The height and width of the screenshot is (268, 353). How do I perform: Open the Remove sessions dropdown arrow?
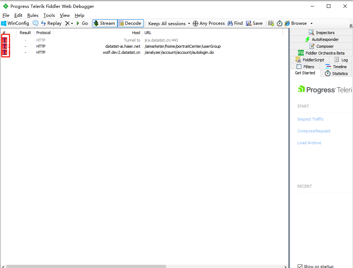tap(72, 23)
